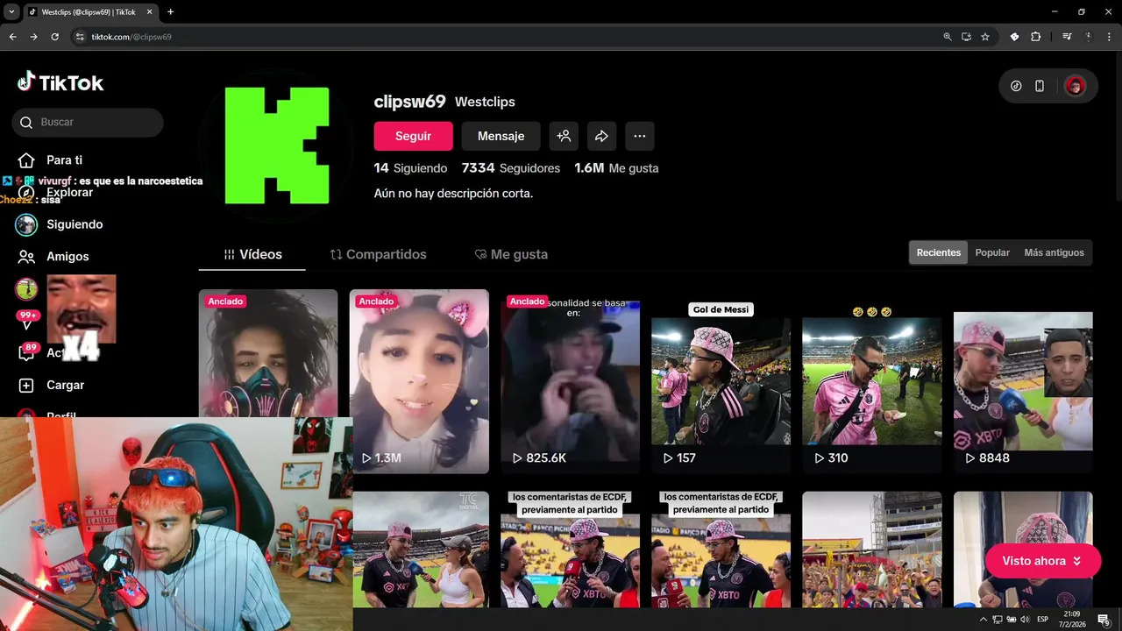
Task: Go back to the previous page
Action: coord(12,37)
